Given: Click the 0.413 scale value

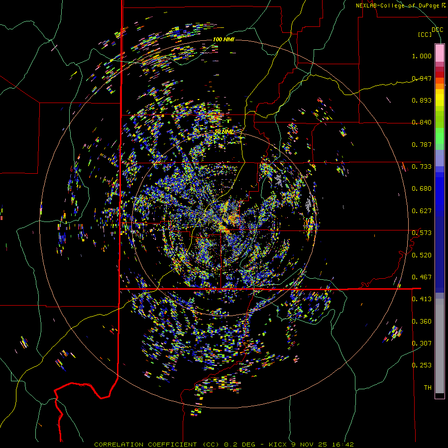Looking at the screenshot, I should (422, 299).
